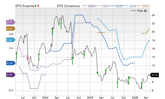The width and height of the screenshot is (165, 99).
Task: Toggle the 2024 consensus legend entry
Action: tap(102, 6)
